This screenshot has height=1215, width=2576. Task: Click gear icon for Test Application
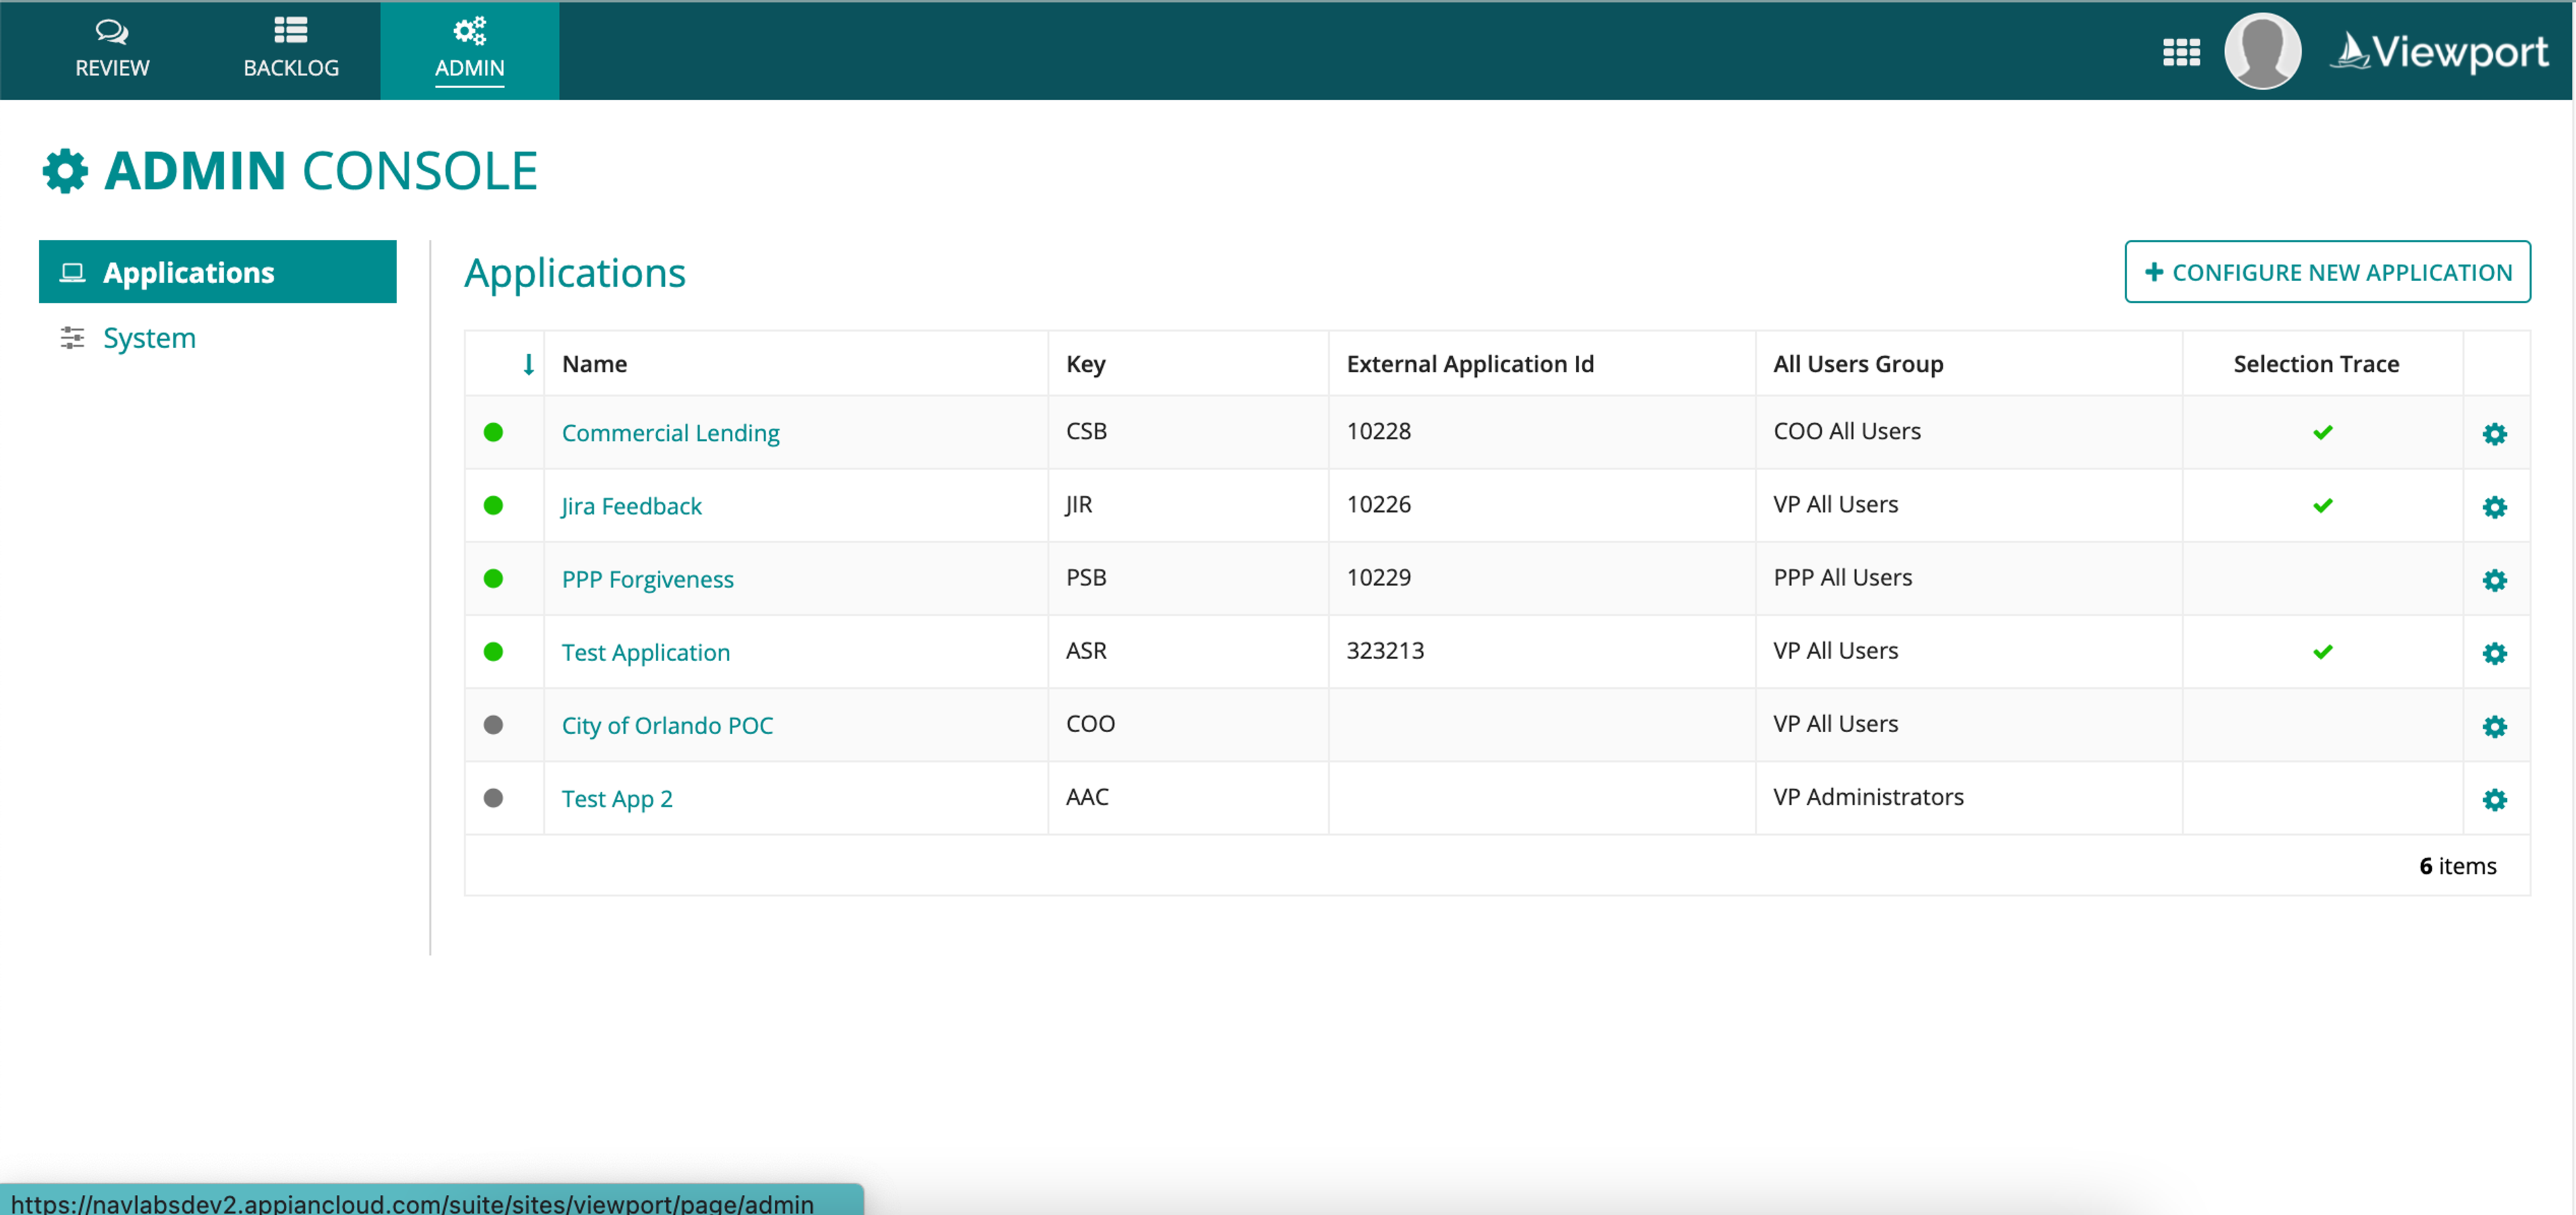(2494, 652)
